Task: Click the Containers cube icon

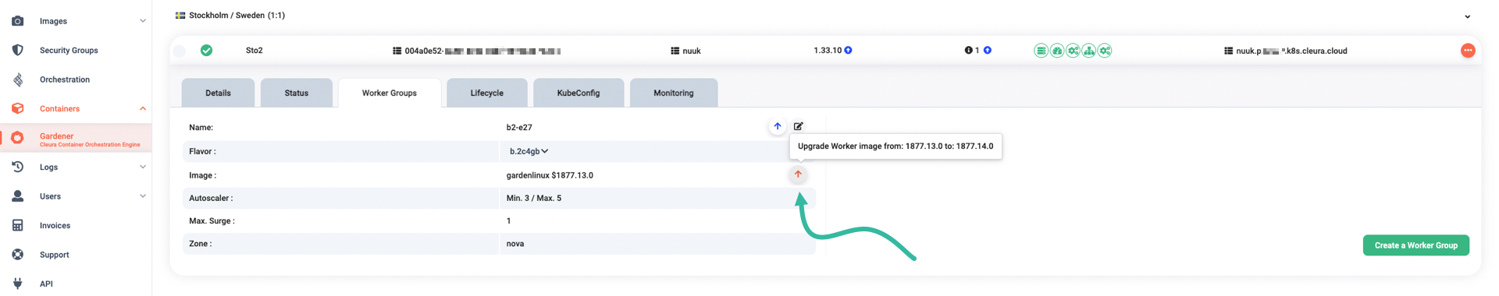Action: tap(17, 108)
